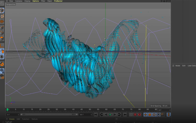Click the Enable Axis L-shaped icon

click(x=2, y=45)
